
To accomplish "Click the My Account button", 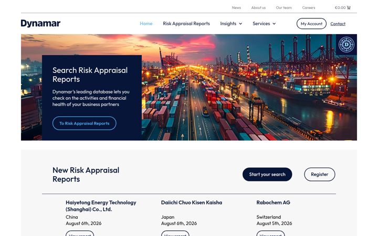I will pos(311,24).
